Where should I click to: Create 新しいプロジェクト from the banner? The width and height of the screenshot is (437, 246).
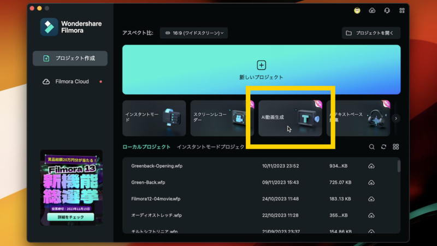[x=262, y=70]
